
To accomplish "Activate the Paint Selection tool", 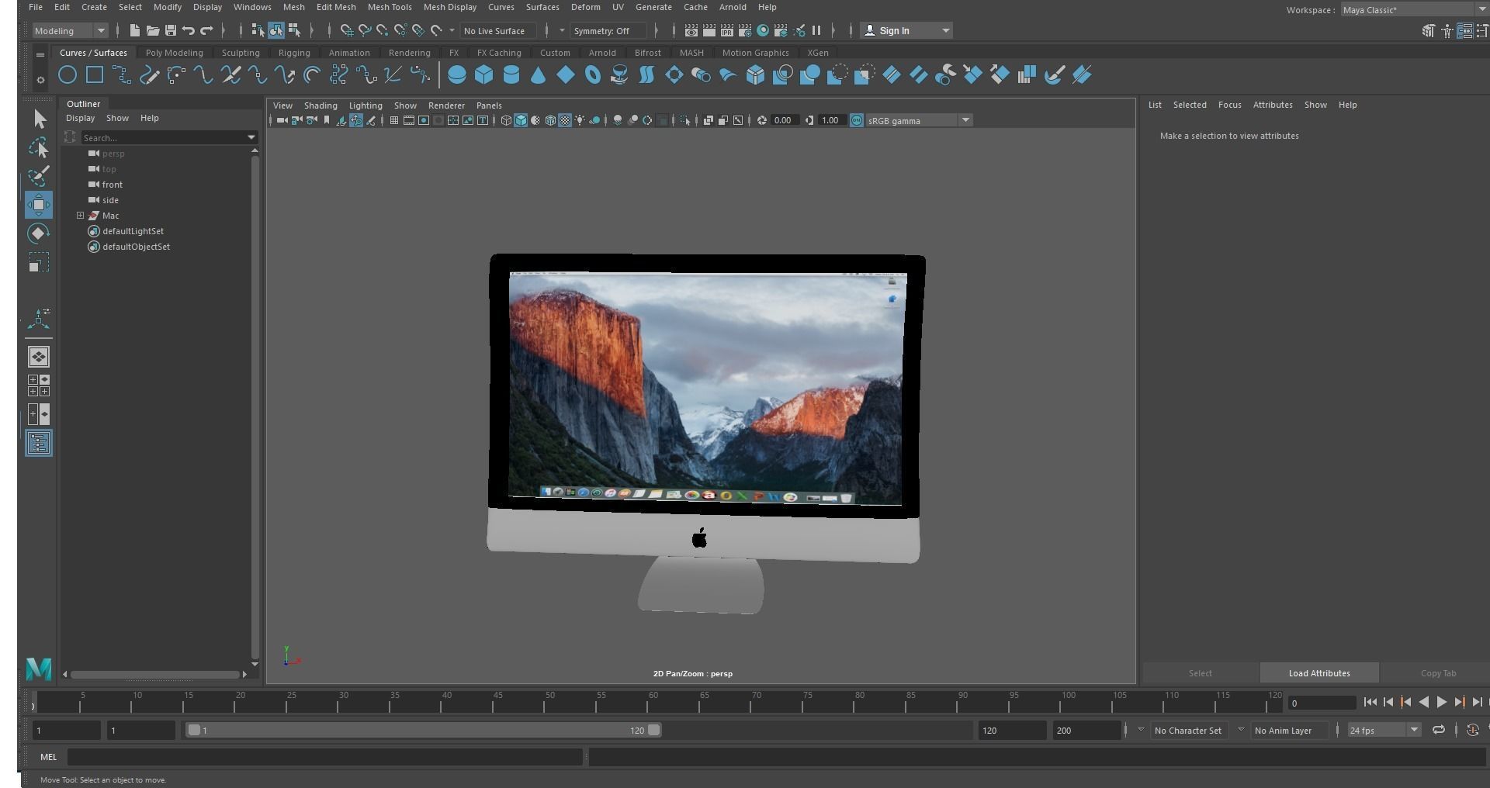I will [39, 176].
